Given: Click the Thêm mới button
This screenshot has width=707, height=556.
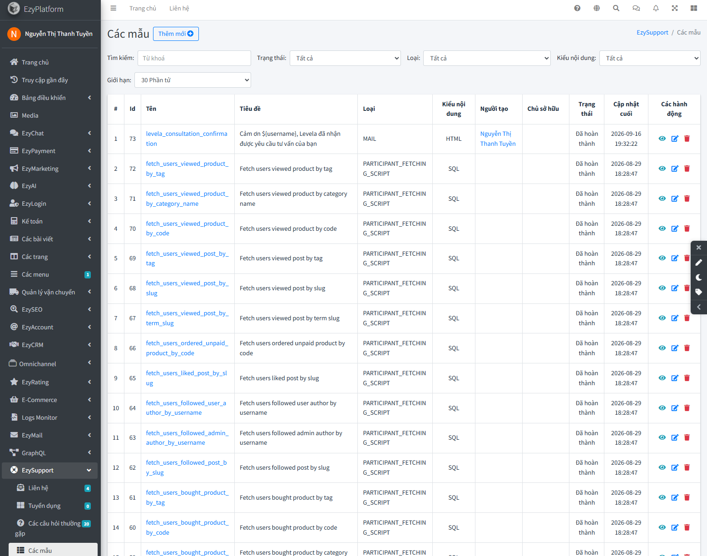Looking at the screenshot, I should coord(176,34).
